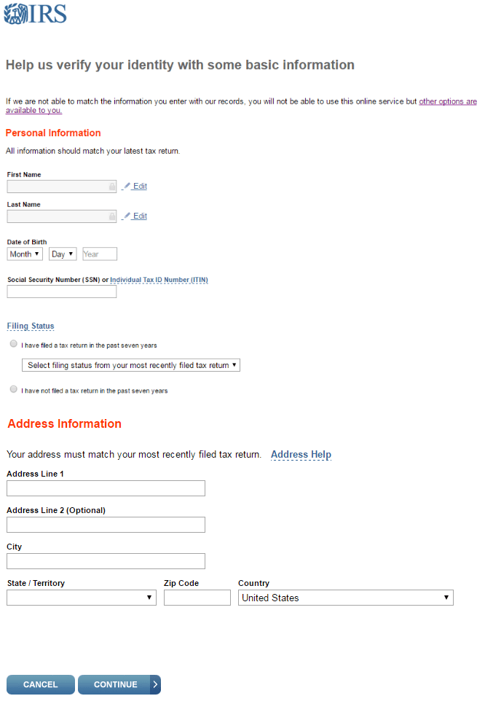
Task: Open the Country dropdown showing United States
Action: point(346,598)
